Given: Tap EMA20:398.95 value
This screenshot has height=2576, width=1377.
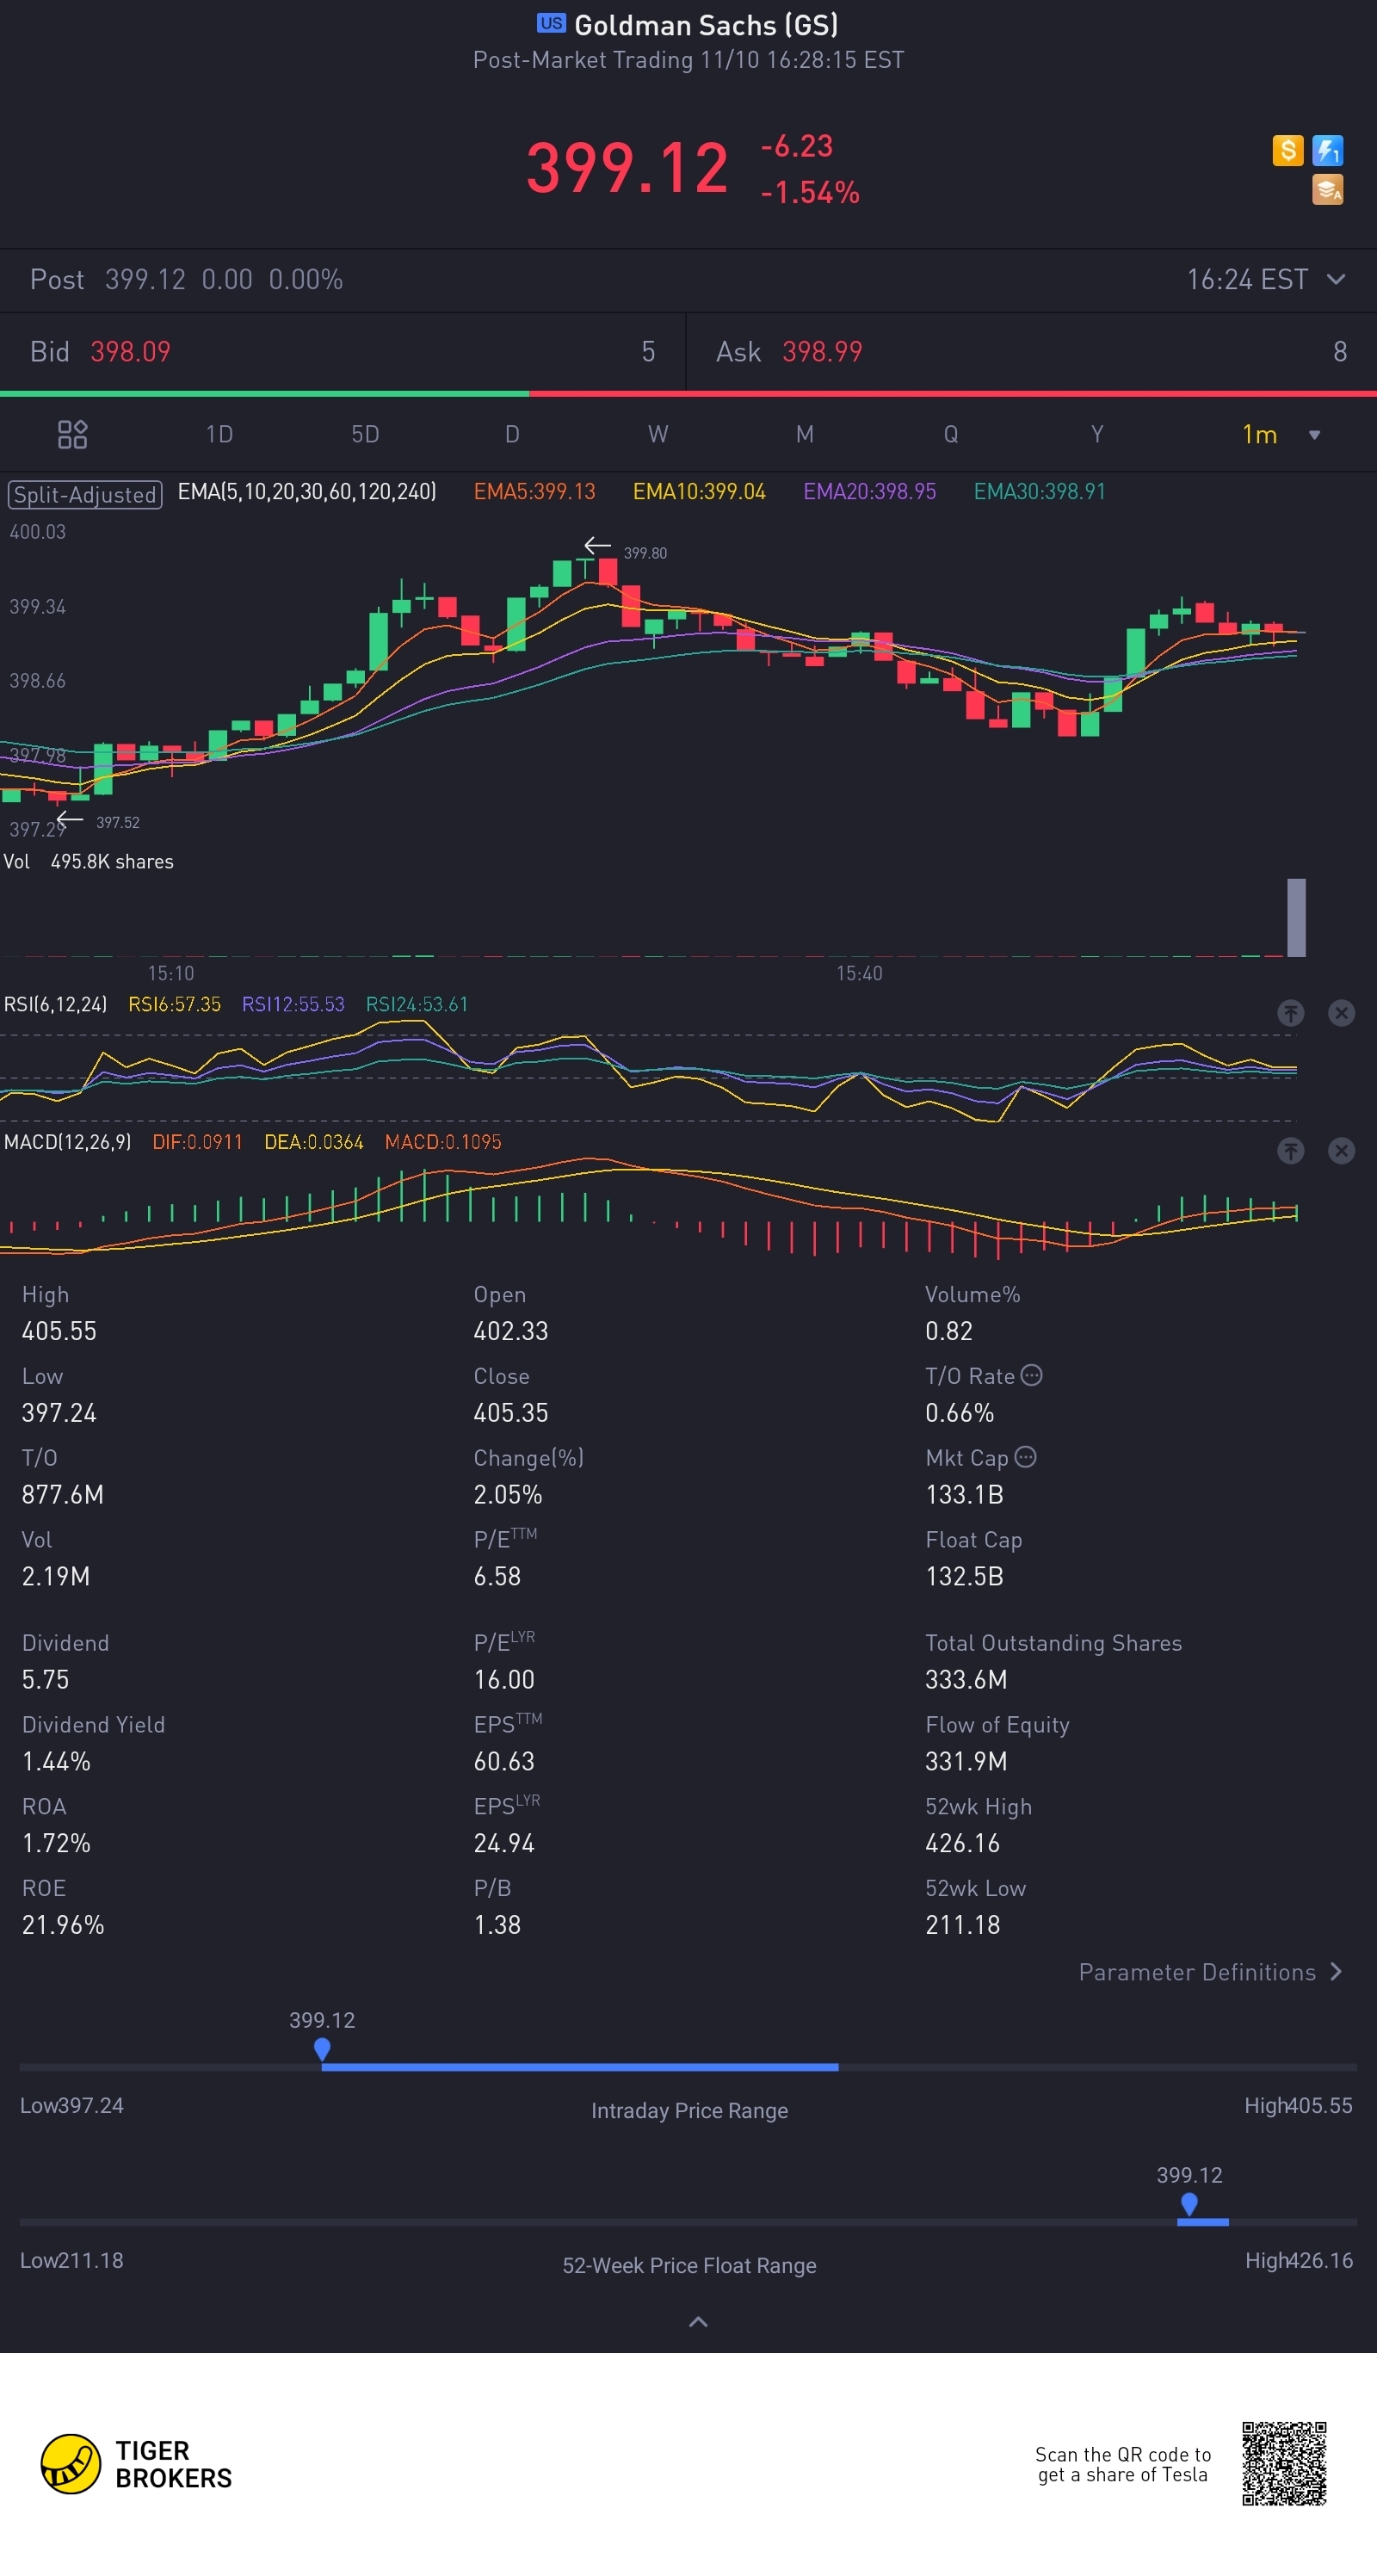Looking at the screenshot, I should [x=870, y=492].
